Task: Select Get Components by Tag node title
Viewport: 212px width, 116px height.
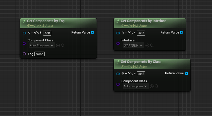Action: (x=46, y=21)
